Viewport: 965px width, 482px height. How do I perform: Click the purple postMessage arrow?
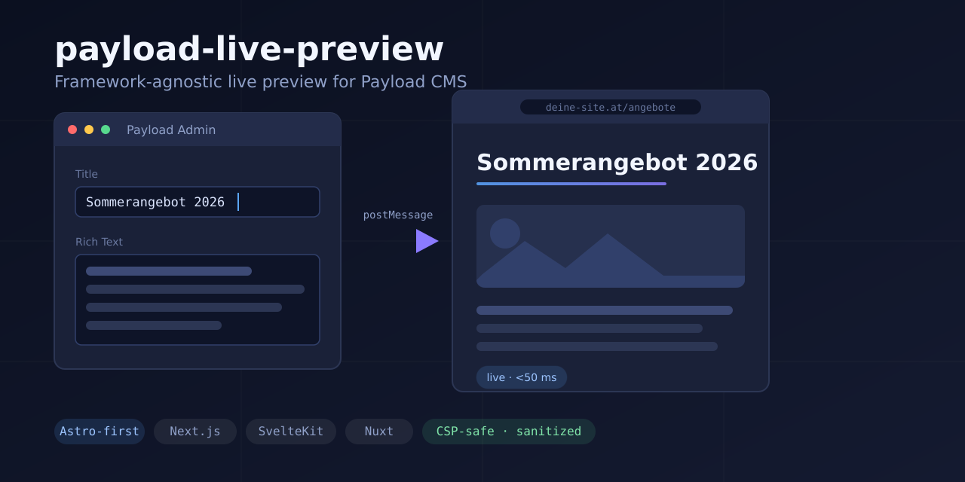(x=427, y=241)
